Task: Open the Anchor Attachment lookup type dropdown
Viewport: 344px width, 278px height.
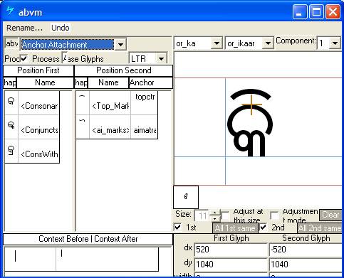Action: [x=120, y=44]
